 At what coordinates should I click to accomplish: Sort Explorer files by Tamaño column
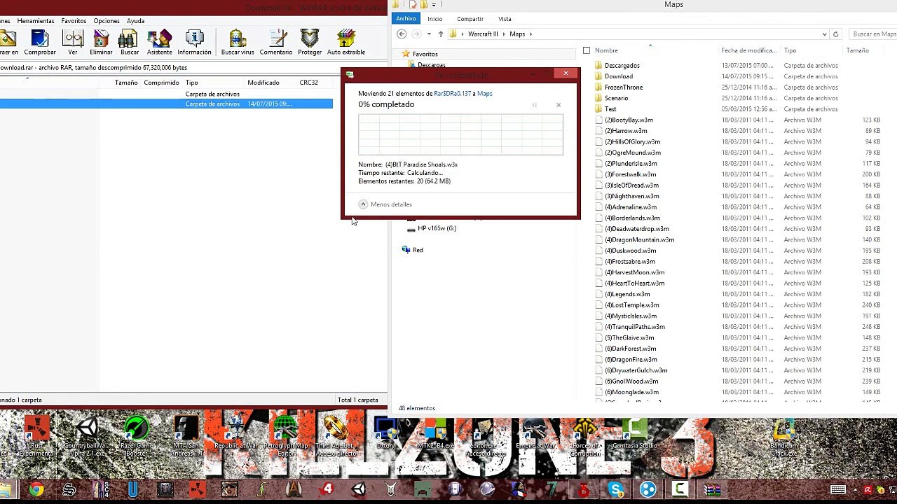pos(857,50)
